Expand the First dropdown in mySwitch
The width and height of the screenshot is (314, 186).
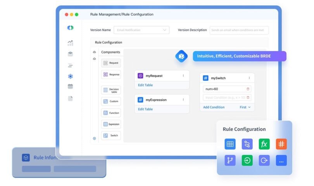pyautogui.click(x=245, y=107)
